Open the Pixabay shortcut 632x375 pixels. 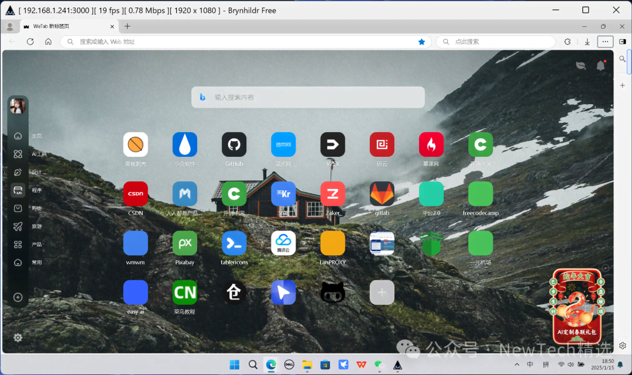coord(185,243)
